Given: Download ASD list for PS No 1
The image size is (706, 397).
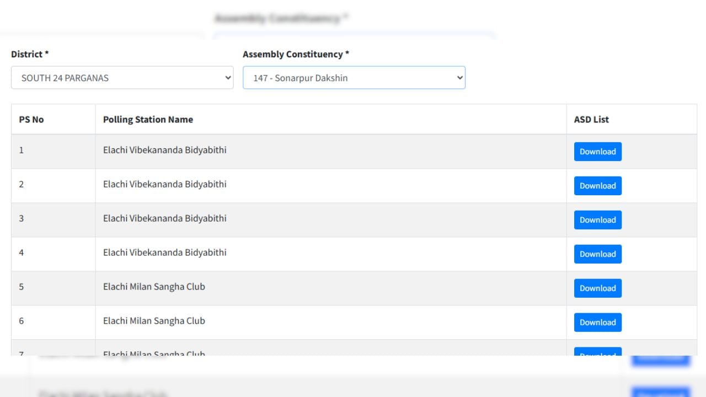Looking at the screenshot, I should [597, 152].
